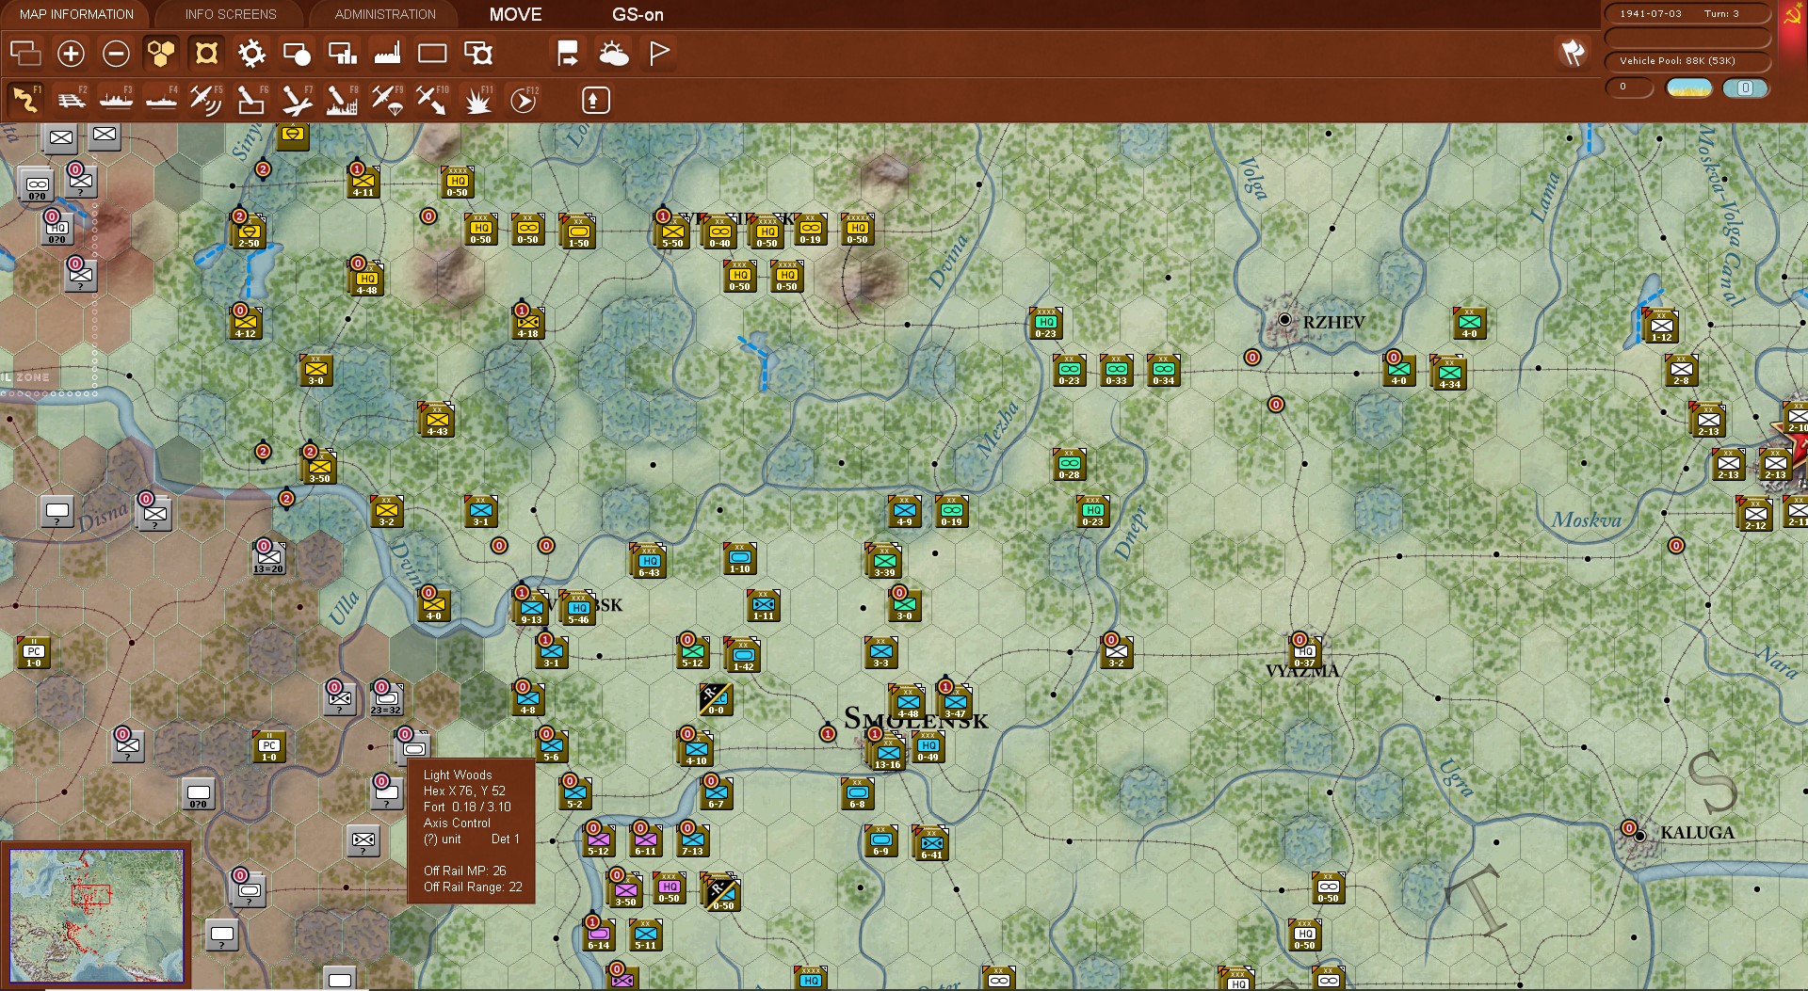Screen dimensions: 1808x991
Task: Click the clear weather sky indicator
Action: [x=1689, y=88]
